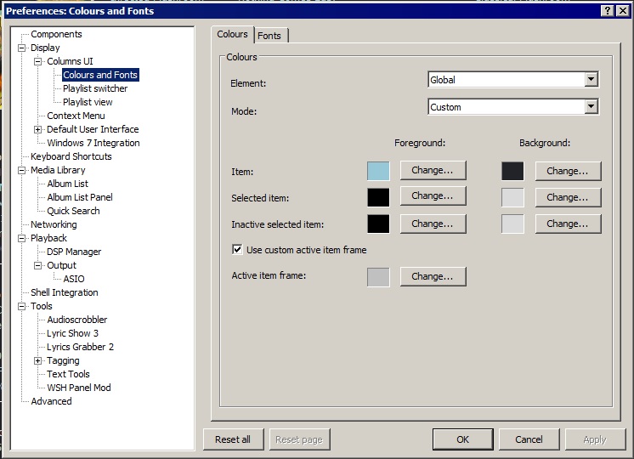
Task: Expand the Tagging tree node
Action: [38, 361]
